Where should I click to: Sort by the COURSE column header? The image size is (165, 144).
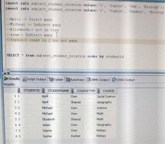click(109, 91)
